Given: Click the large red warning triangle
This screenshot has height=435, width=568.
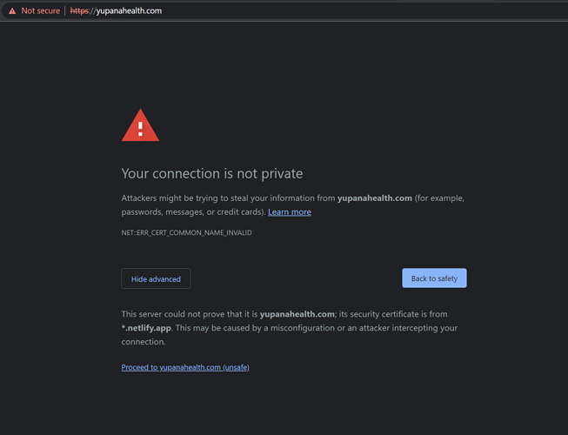Looking at the screenshot, I should coord(140,125).
